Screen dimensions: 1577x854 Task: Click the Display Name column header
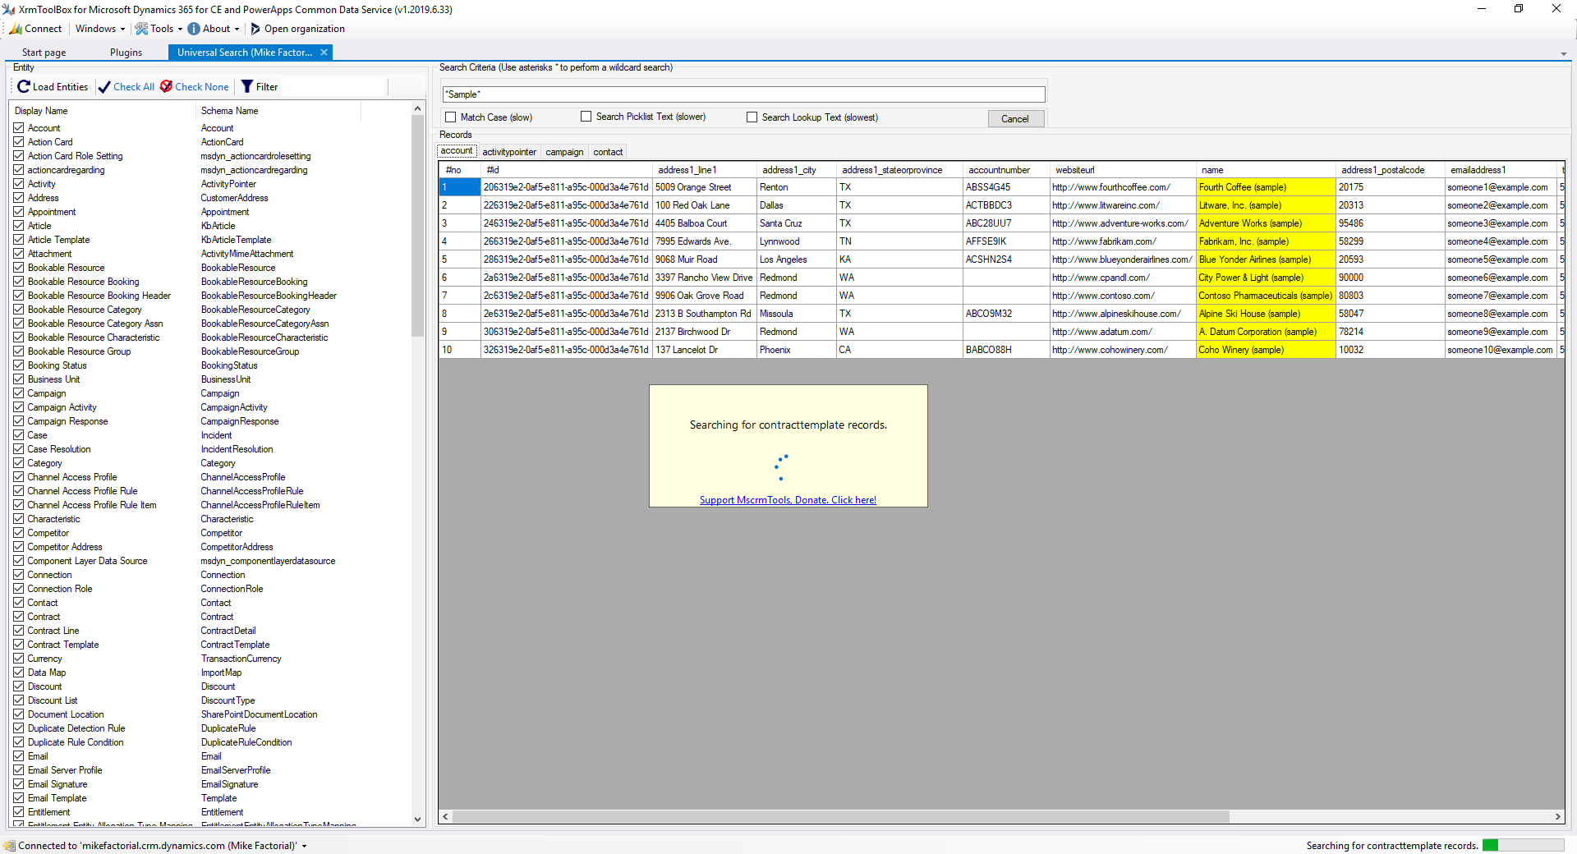coord(103,111)
